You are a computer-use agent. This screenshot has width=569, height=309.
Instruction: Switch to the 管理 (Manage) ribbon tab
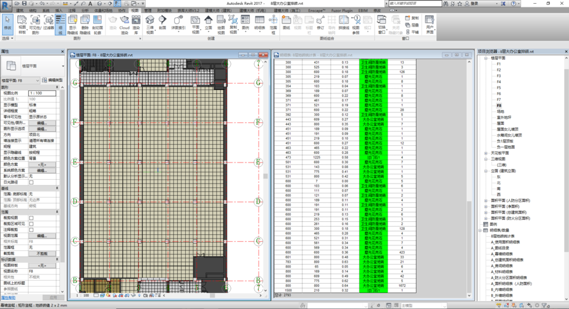coord(148,11)
